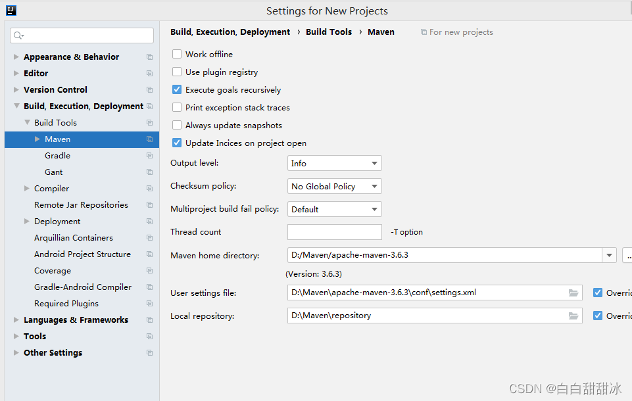Uncheck Execute goals recursively
This screenshot has height=401, width=632.
[177, 89]
